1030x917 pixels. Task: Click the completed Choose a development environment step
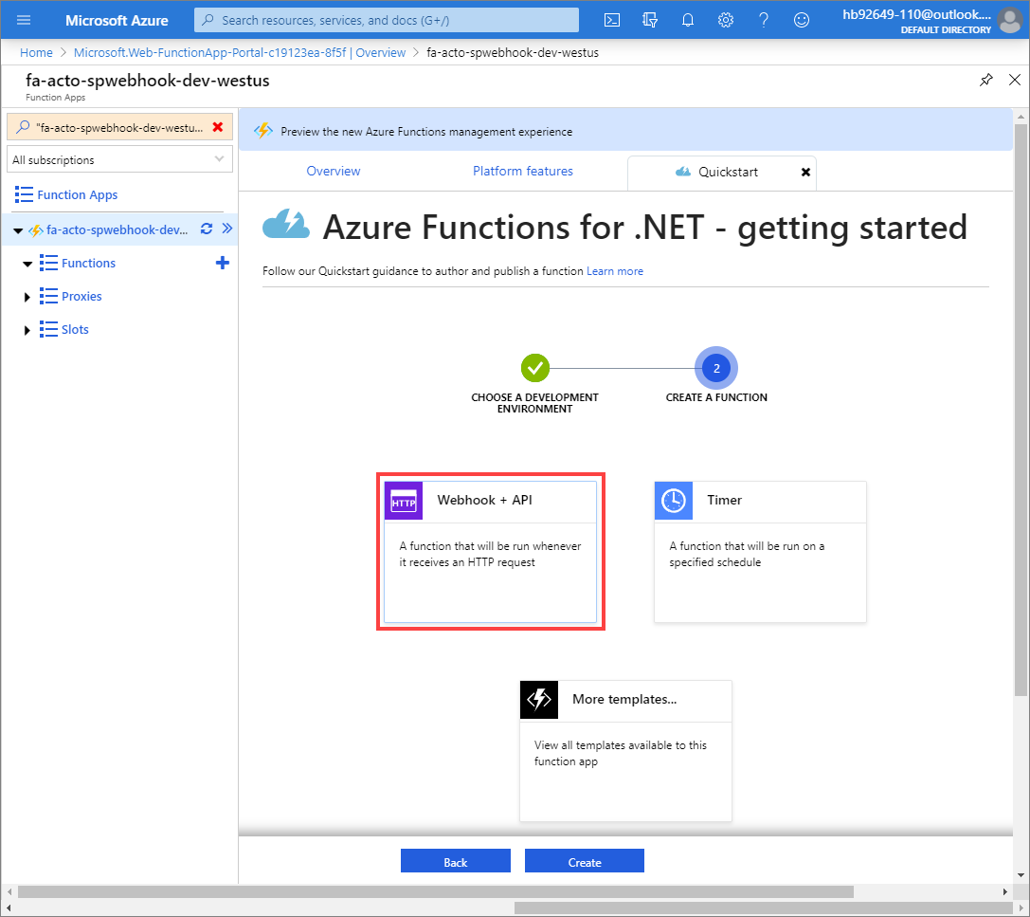[534, 368]
